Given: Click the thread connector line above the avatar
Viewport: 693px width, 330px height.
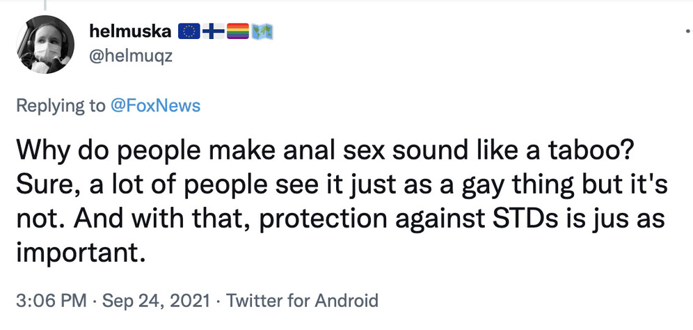Looking at the screenshot, I should click(x=46, y=5).
